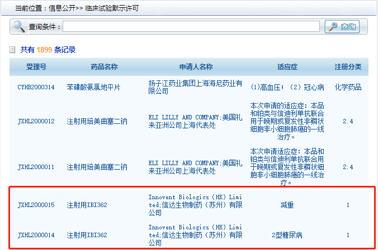Click the 临床试验默示许可 breadcrumb text

[112, 8]
